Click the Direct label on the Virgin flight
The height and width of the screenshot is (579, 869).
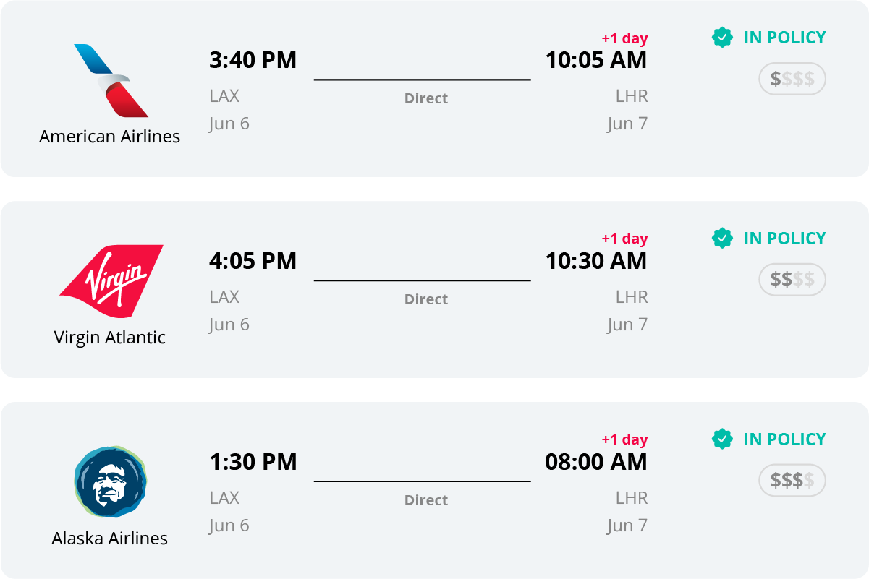tap(426, 299)
